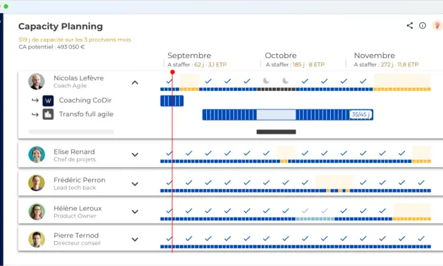The width and height of the screenshot is (443, 266).
Task: Click 'A staffer : 185 j · 8 ETP'
Action: [x=295, y=64]
